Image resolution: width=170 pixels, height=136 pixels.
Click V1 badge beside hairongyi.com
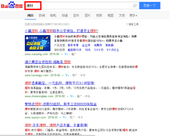pos(67,75)
